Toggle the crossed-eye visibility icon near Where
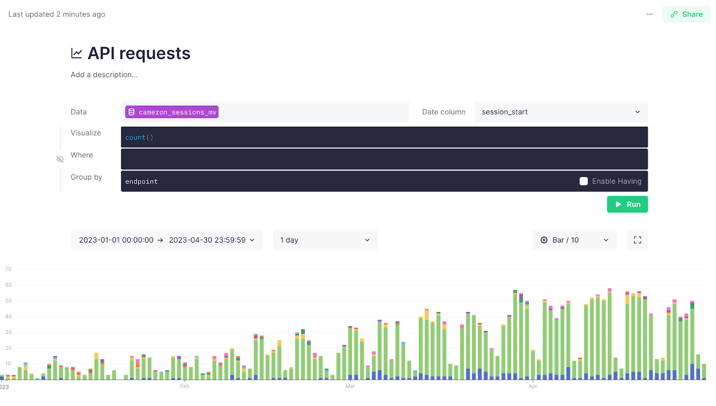 click(60, 159)
